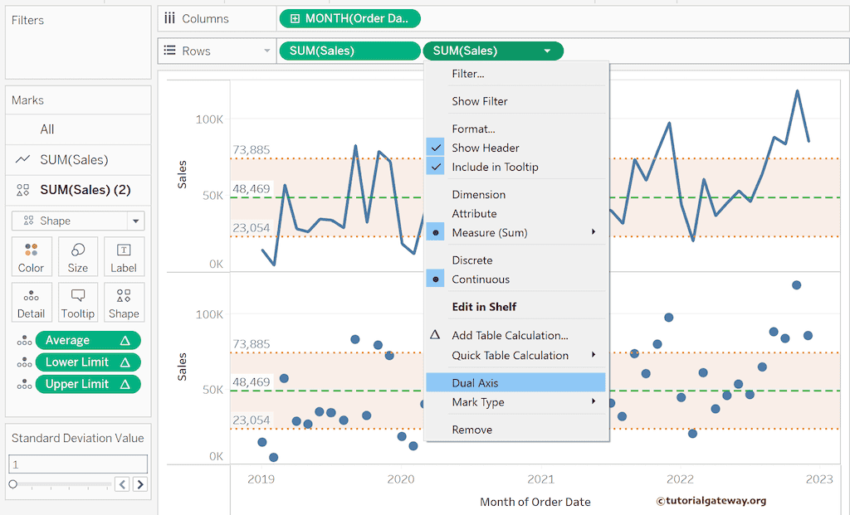Click the Standard Deviation Value slider handle
Screen dimensions: 850x515
point(13,484)
